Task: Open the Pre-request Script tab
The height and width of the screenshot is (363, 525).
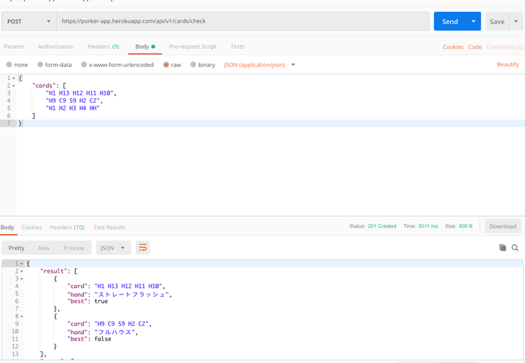Action: coord(192,47)
